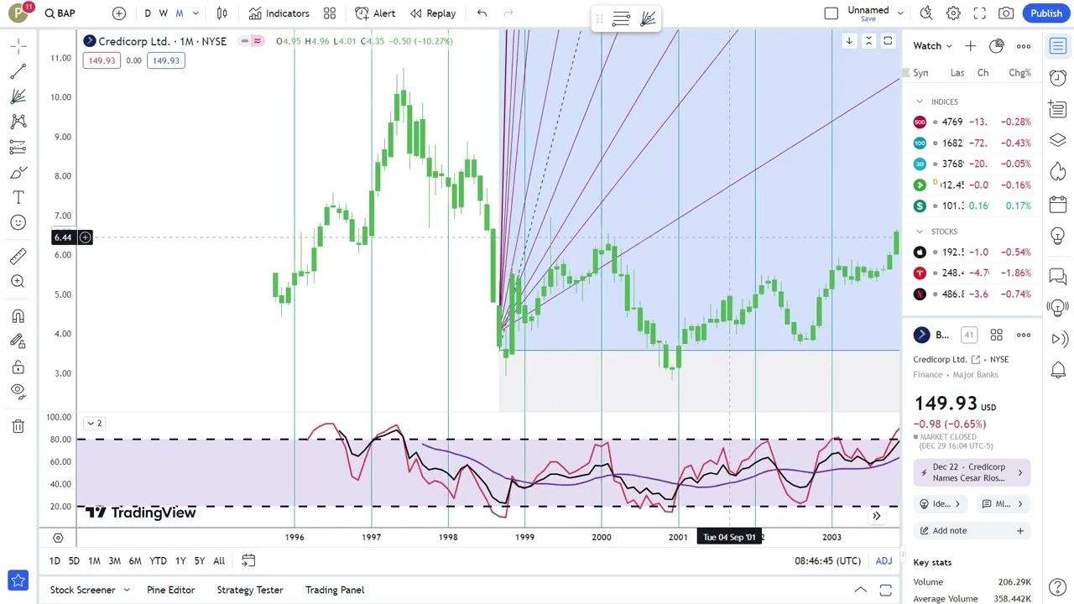Open the notifications bell icon
The width and height of the screenshot is (1074, 604).
tap(1058, 370)
